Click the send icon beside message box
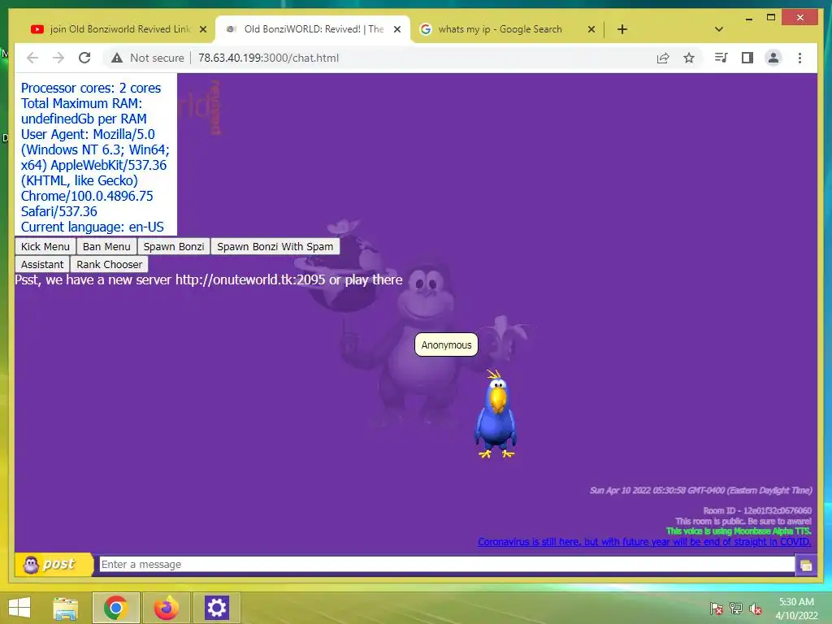Image resolution: width=832 pixels, height=624 pixels. click(806, 565)
